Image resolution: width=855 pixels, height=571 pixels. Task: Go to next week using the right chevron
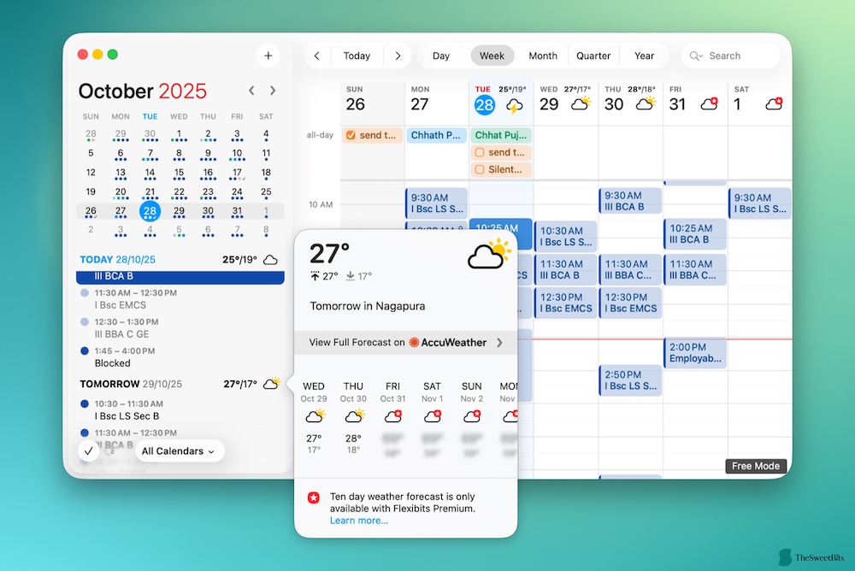pos(398,55)
